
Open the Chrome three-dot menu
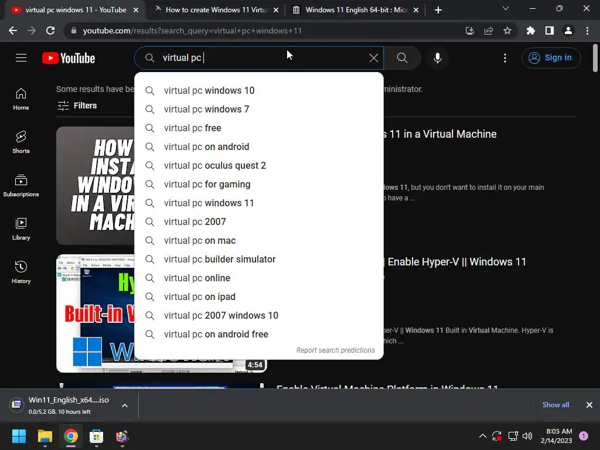(x=587, y=30)
